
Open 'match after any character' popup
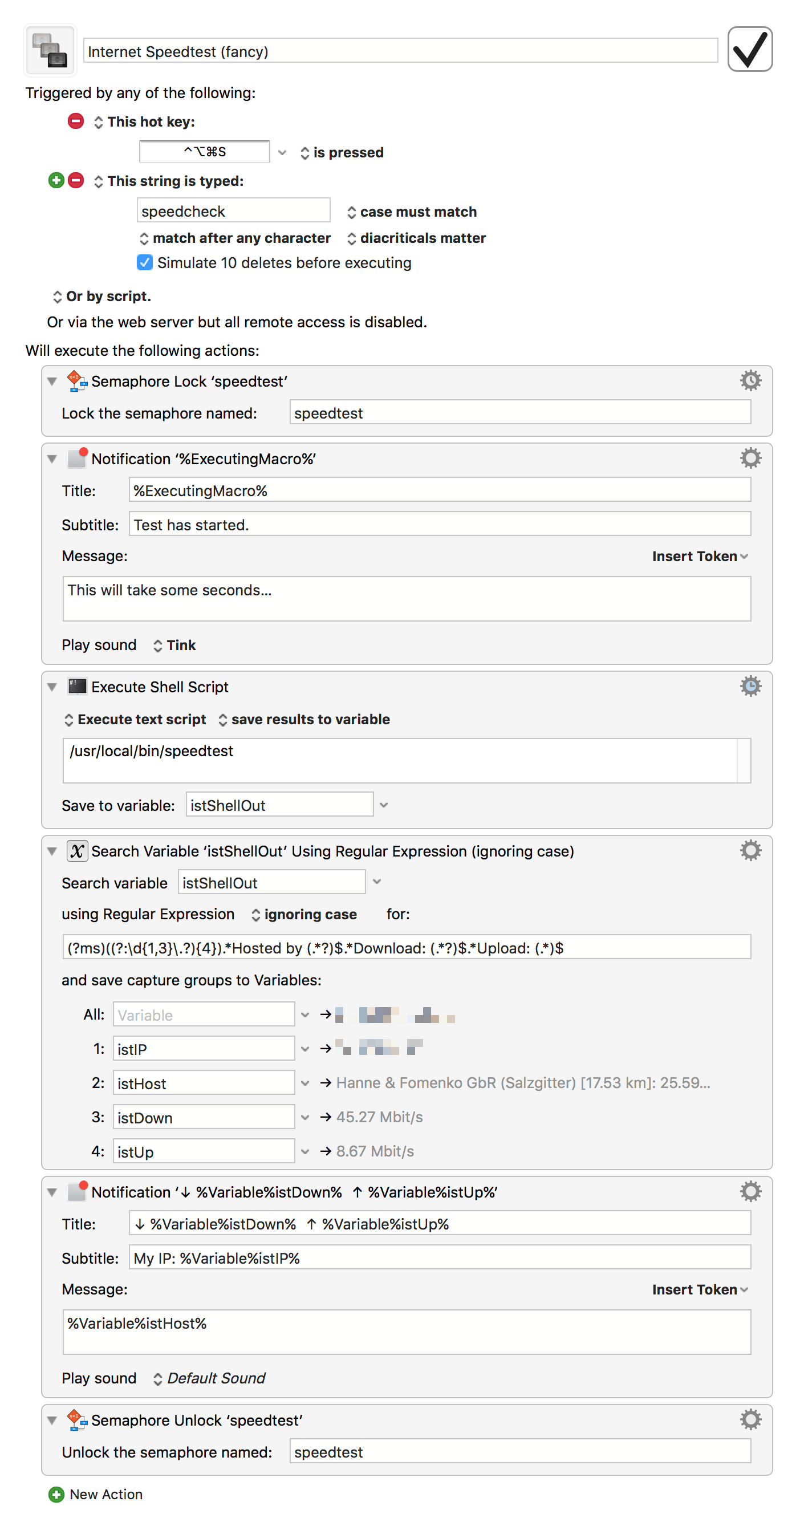coord(234,238)
